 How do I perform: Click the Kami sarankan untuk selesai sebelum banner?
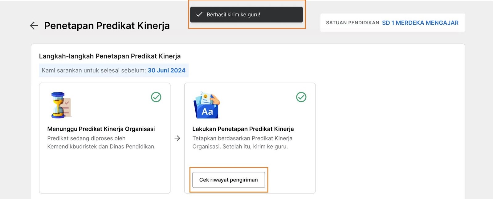click(x=114, y=71)
